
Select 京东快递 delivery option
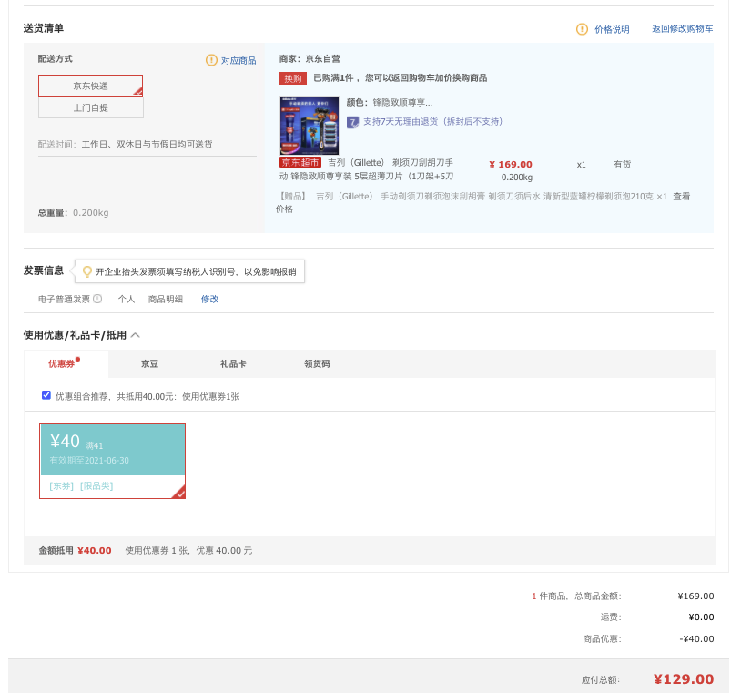click(90, 86)
